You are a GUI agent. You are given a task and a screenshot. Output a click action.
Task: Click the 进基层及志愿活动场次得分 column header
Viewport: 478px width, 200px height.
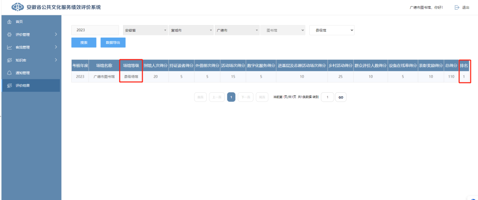302,65
